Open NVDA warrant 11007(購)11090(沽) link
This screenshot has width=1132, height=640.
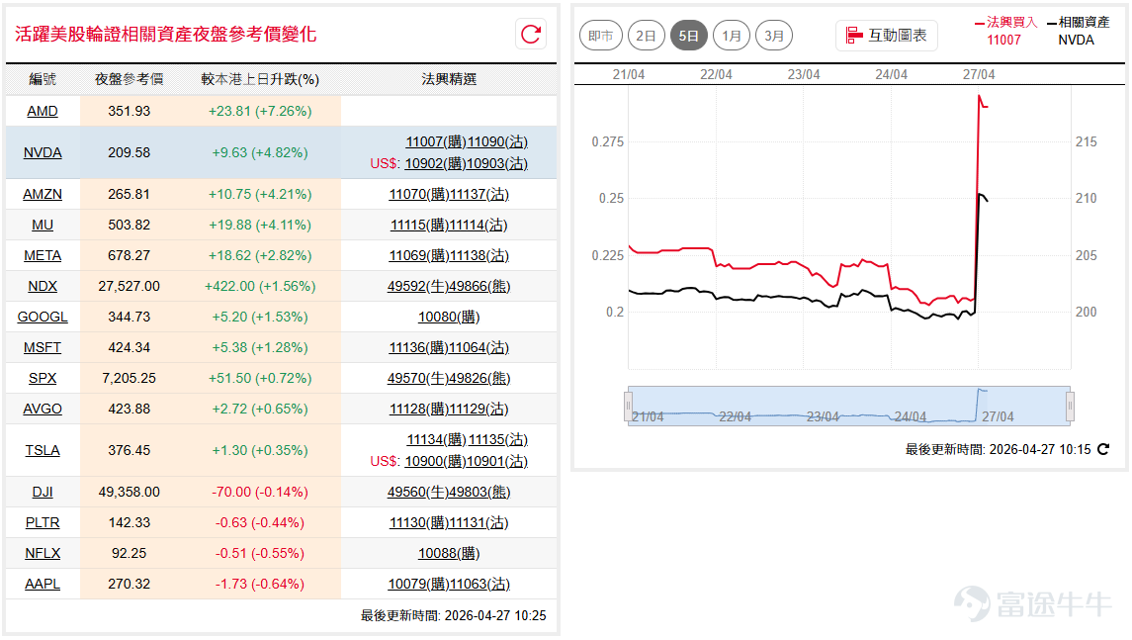coord(467,141)
